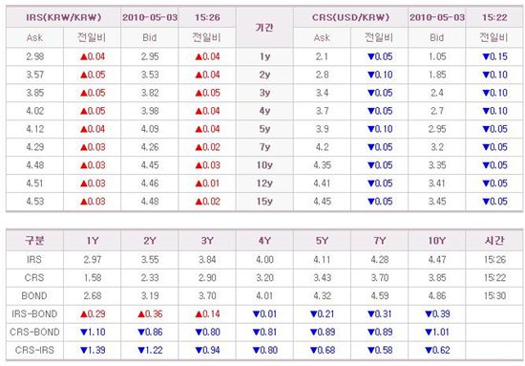Screen dimensions: 525x366
Task: Click CRS Bid value 1.85
Action: 437,75
